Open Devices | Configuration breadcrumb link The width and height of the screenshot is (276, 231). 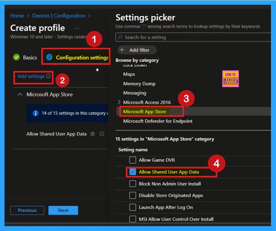pos(59,16)
